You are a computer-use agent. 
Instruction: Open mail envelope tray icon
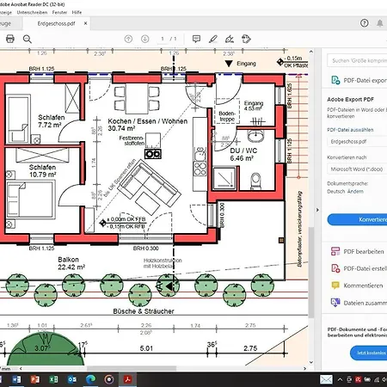[x=326, y=379]
